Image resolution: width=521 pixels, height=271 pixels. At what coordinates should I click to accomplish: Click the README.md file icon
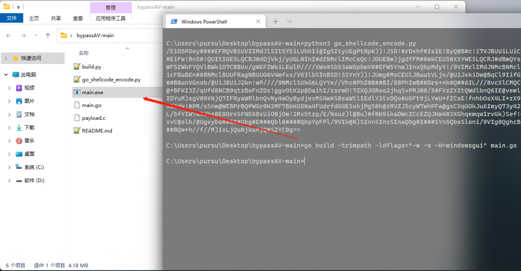pyautogui.click(x=77, y=131)
